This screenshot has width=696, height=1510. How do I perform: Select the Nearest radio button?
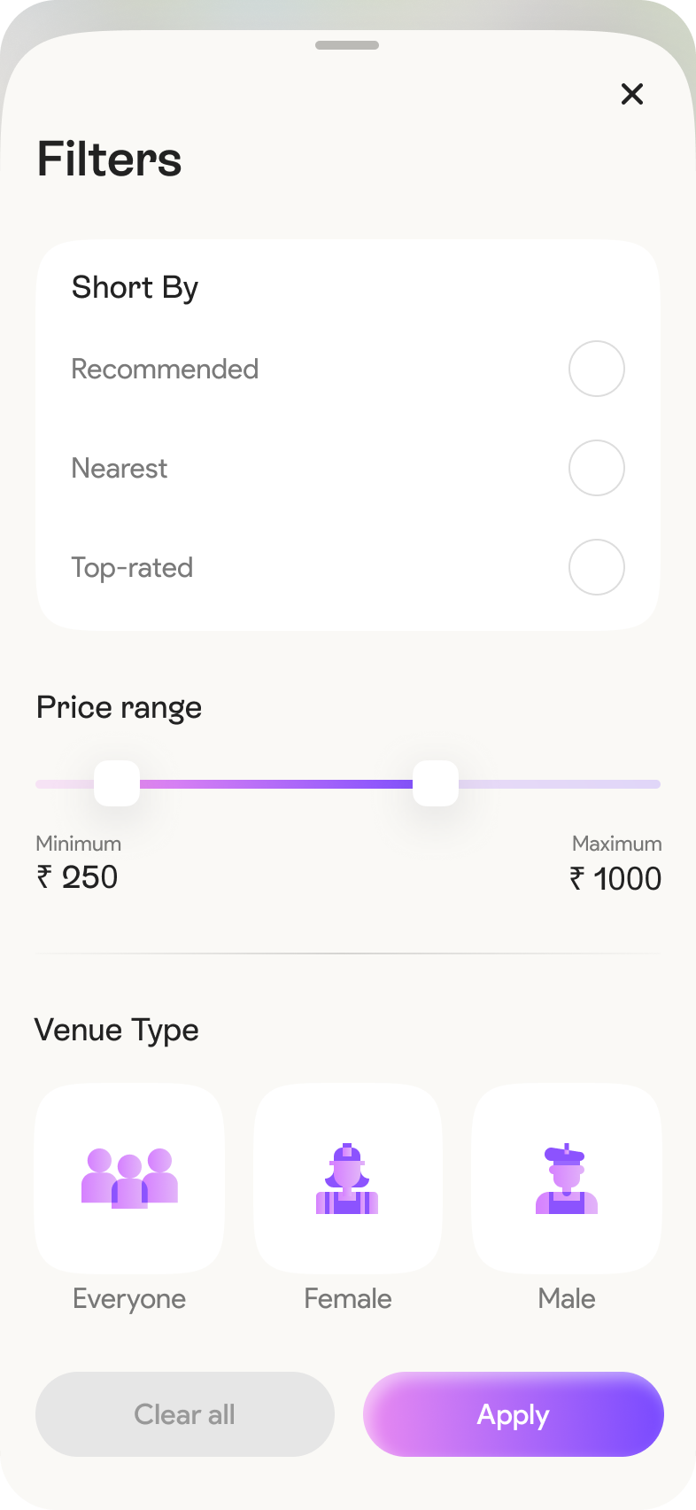point(597,468)
